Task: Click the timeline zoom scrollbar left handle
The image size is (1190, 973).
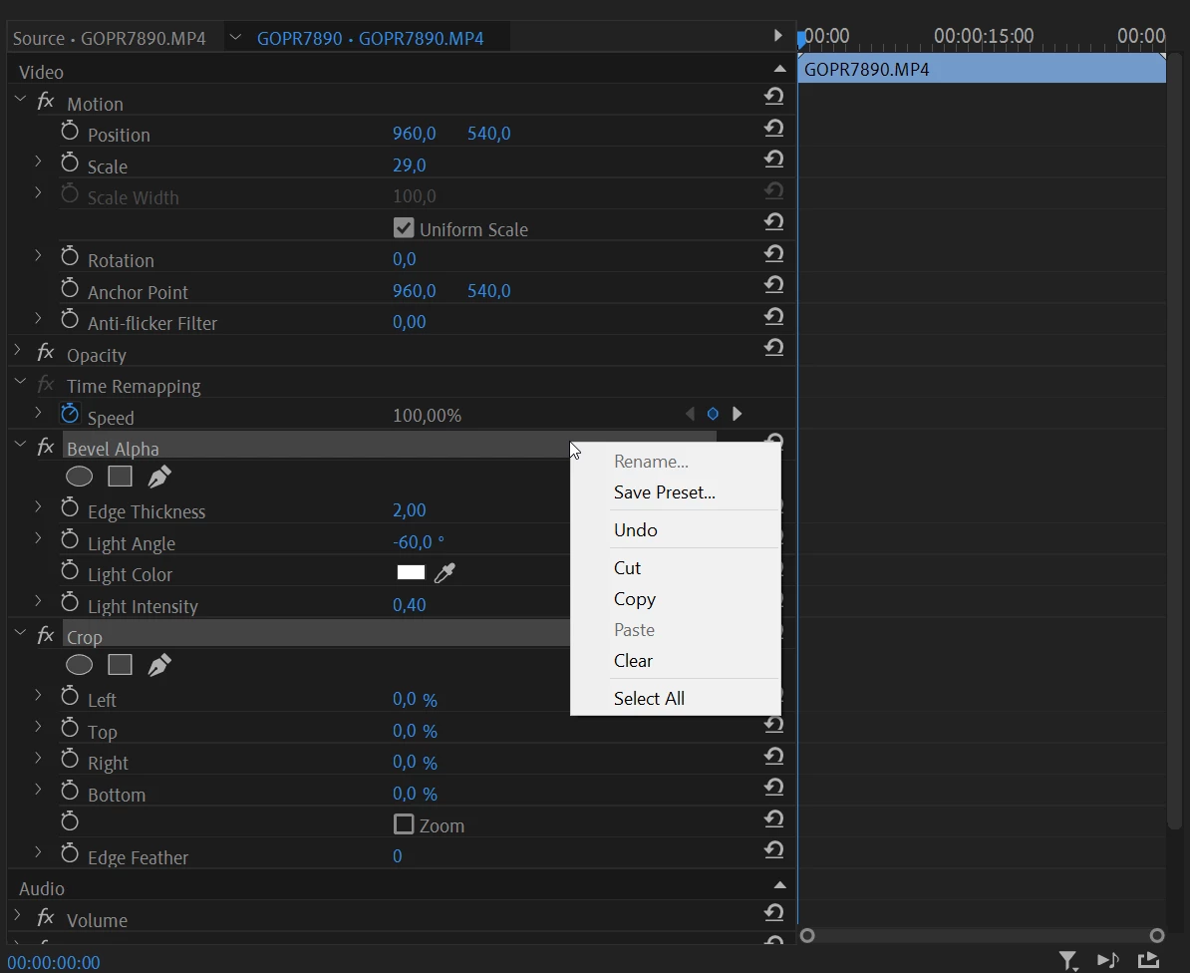Action: click(x=807, y=936)
